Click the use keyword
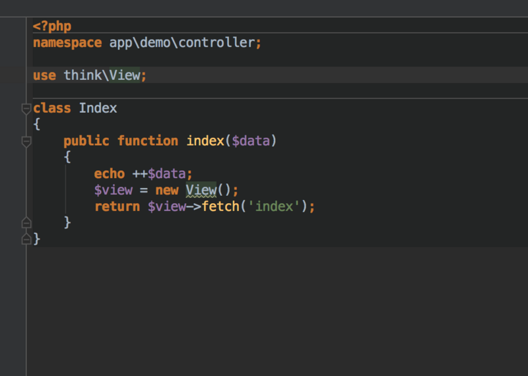 [44, 75]
